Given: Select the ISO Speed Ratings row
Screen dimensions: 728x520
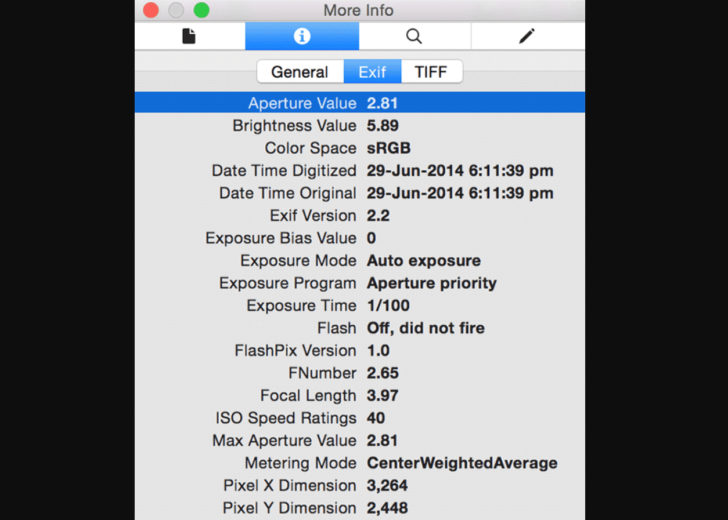Looking at the screenshot, I should point(360,418).
